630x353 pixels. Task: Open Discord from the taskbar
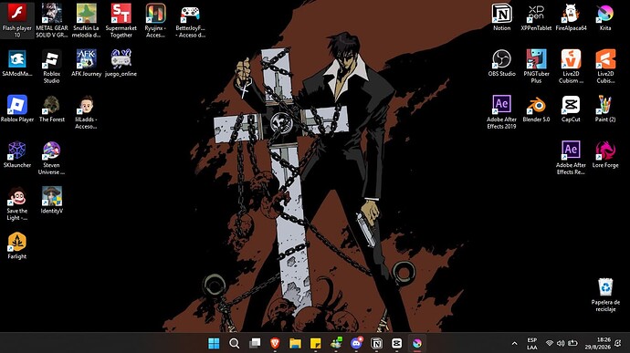pos(356,343)
